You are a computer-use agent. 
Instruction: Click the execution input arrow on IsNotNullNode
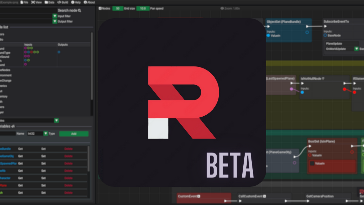(302, 83)
